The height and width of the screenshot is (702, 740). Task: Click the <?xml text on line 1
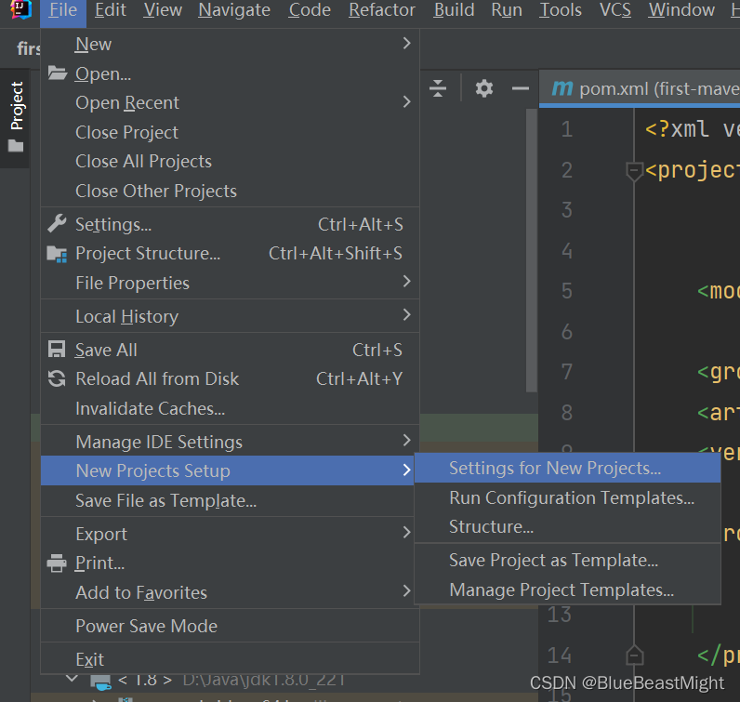(677, 129)
